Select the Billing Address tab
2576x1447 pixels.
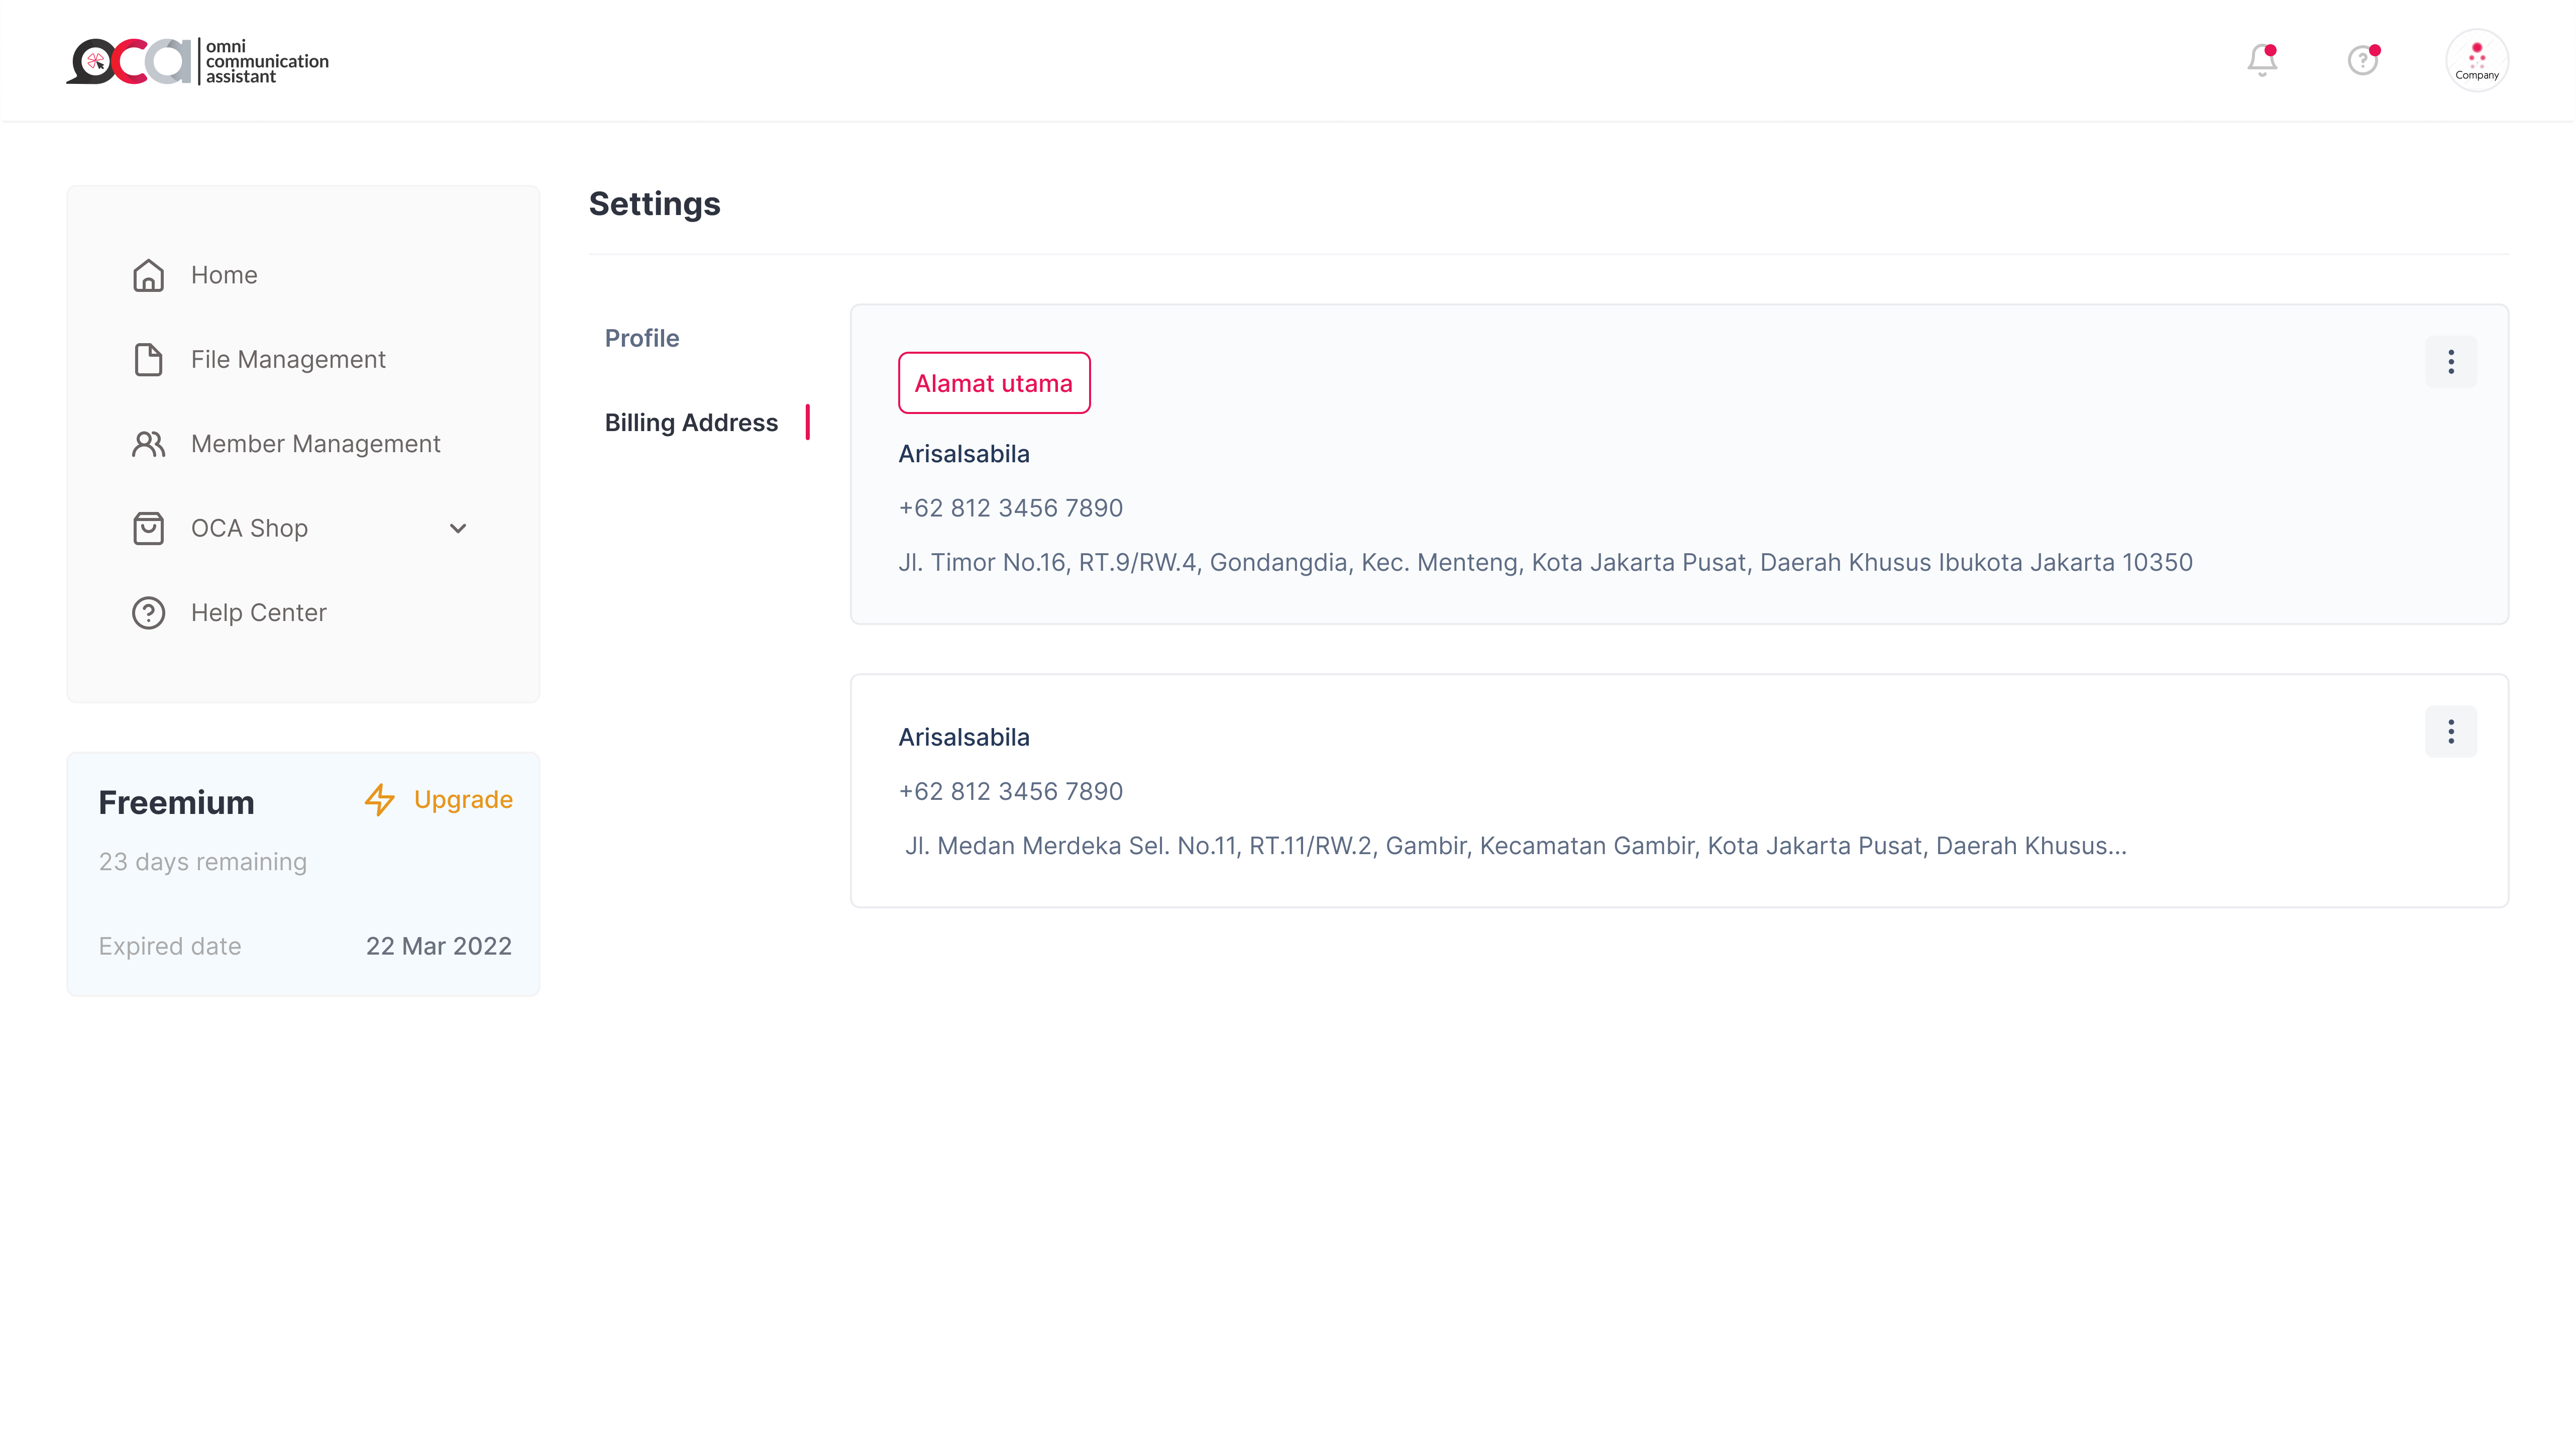691,423
